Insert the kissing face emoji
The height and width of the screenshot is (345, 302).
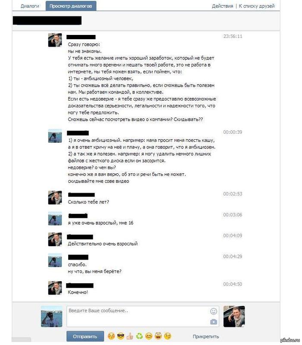(x=111, y=336)
